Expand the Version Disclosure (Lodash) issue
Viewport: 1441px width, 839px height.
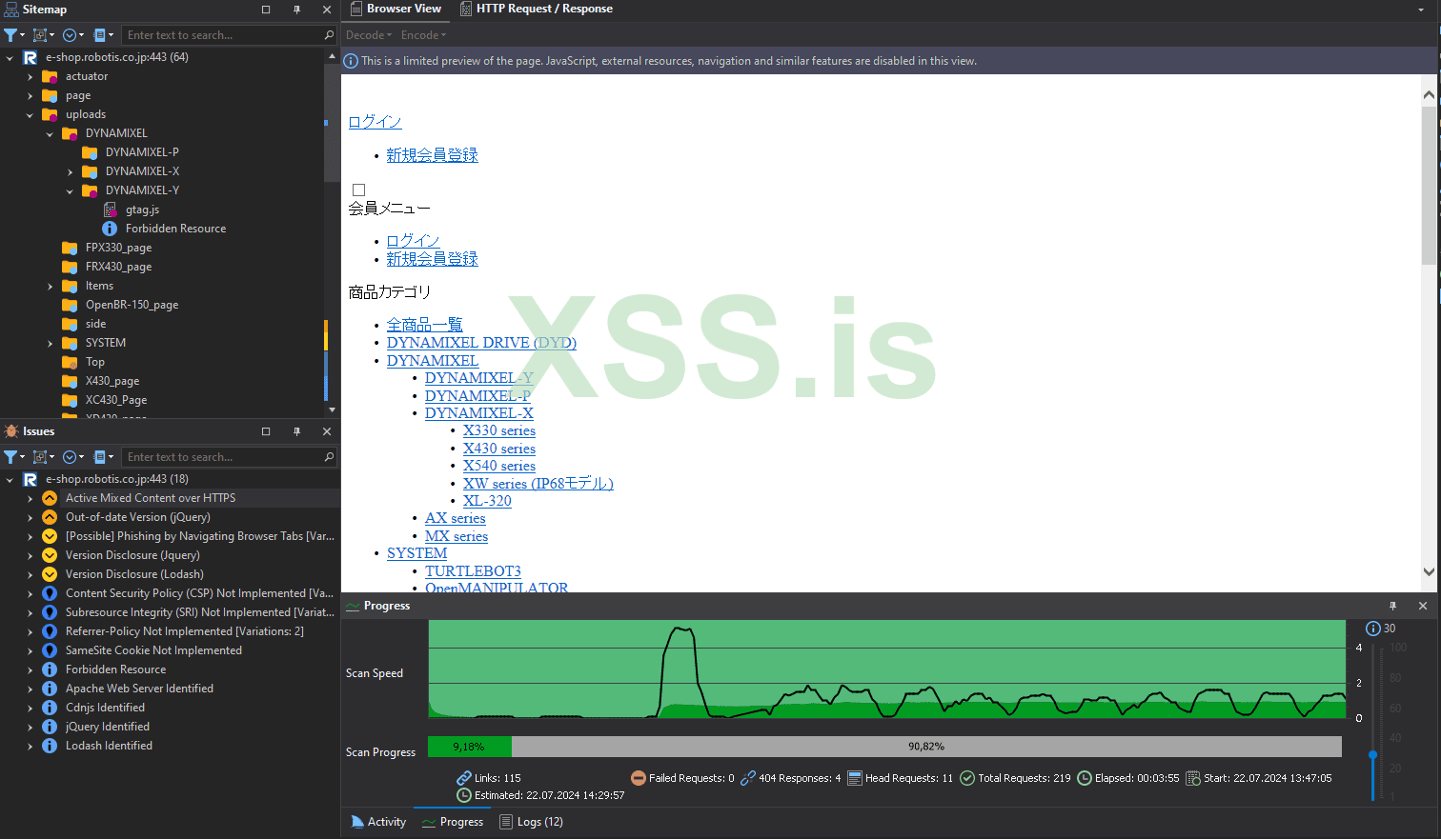[x=30, y=575]
